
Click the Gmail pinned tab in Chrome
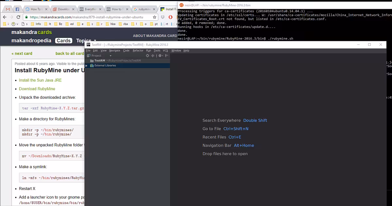point(8,9)
